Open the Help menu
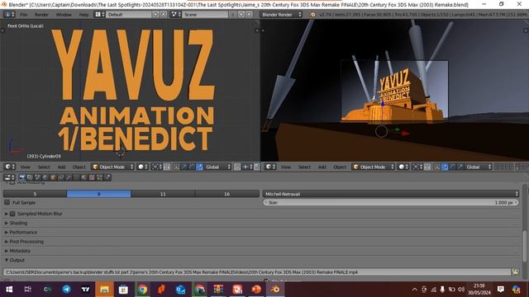Viewport: 529px width, 297px height. (83, 15)
